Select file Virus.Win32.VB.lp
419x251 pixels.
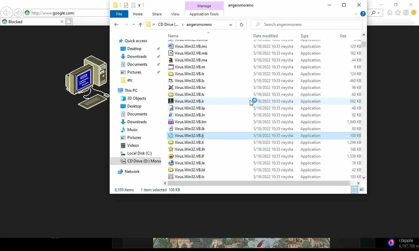tap(190, 108)
